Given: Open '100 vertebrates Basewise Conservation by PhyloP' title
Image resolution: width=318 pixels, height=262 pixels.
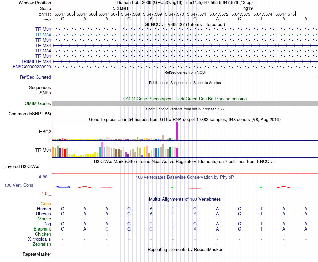Looking at the screenshot, I should pyautogui.click(x=185, y=177).
